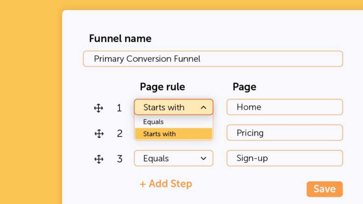Click the 'Sign-up' page input field
Image resolution: width=363 pixels, height=204 pixels.
284,158
